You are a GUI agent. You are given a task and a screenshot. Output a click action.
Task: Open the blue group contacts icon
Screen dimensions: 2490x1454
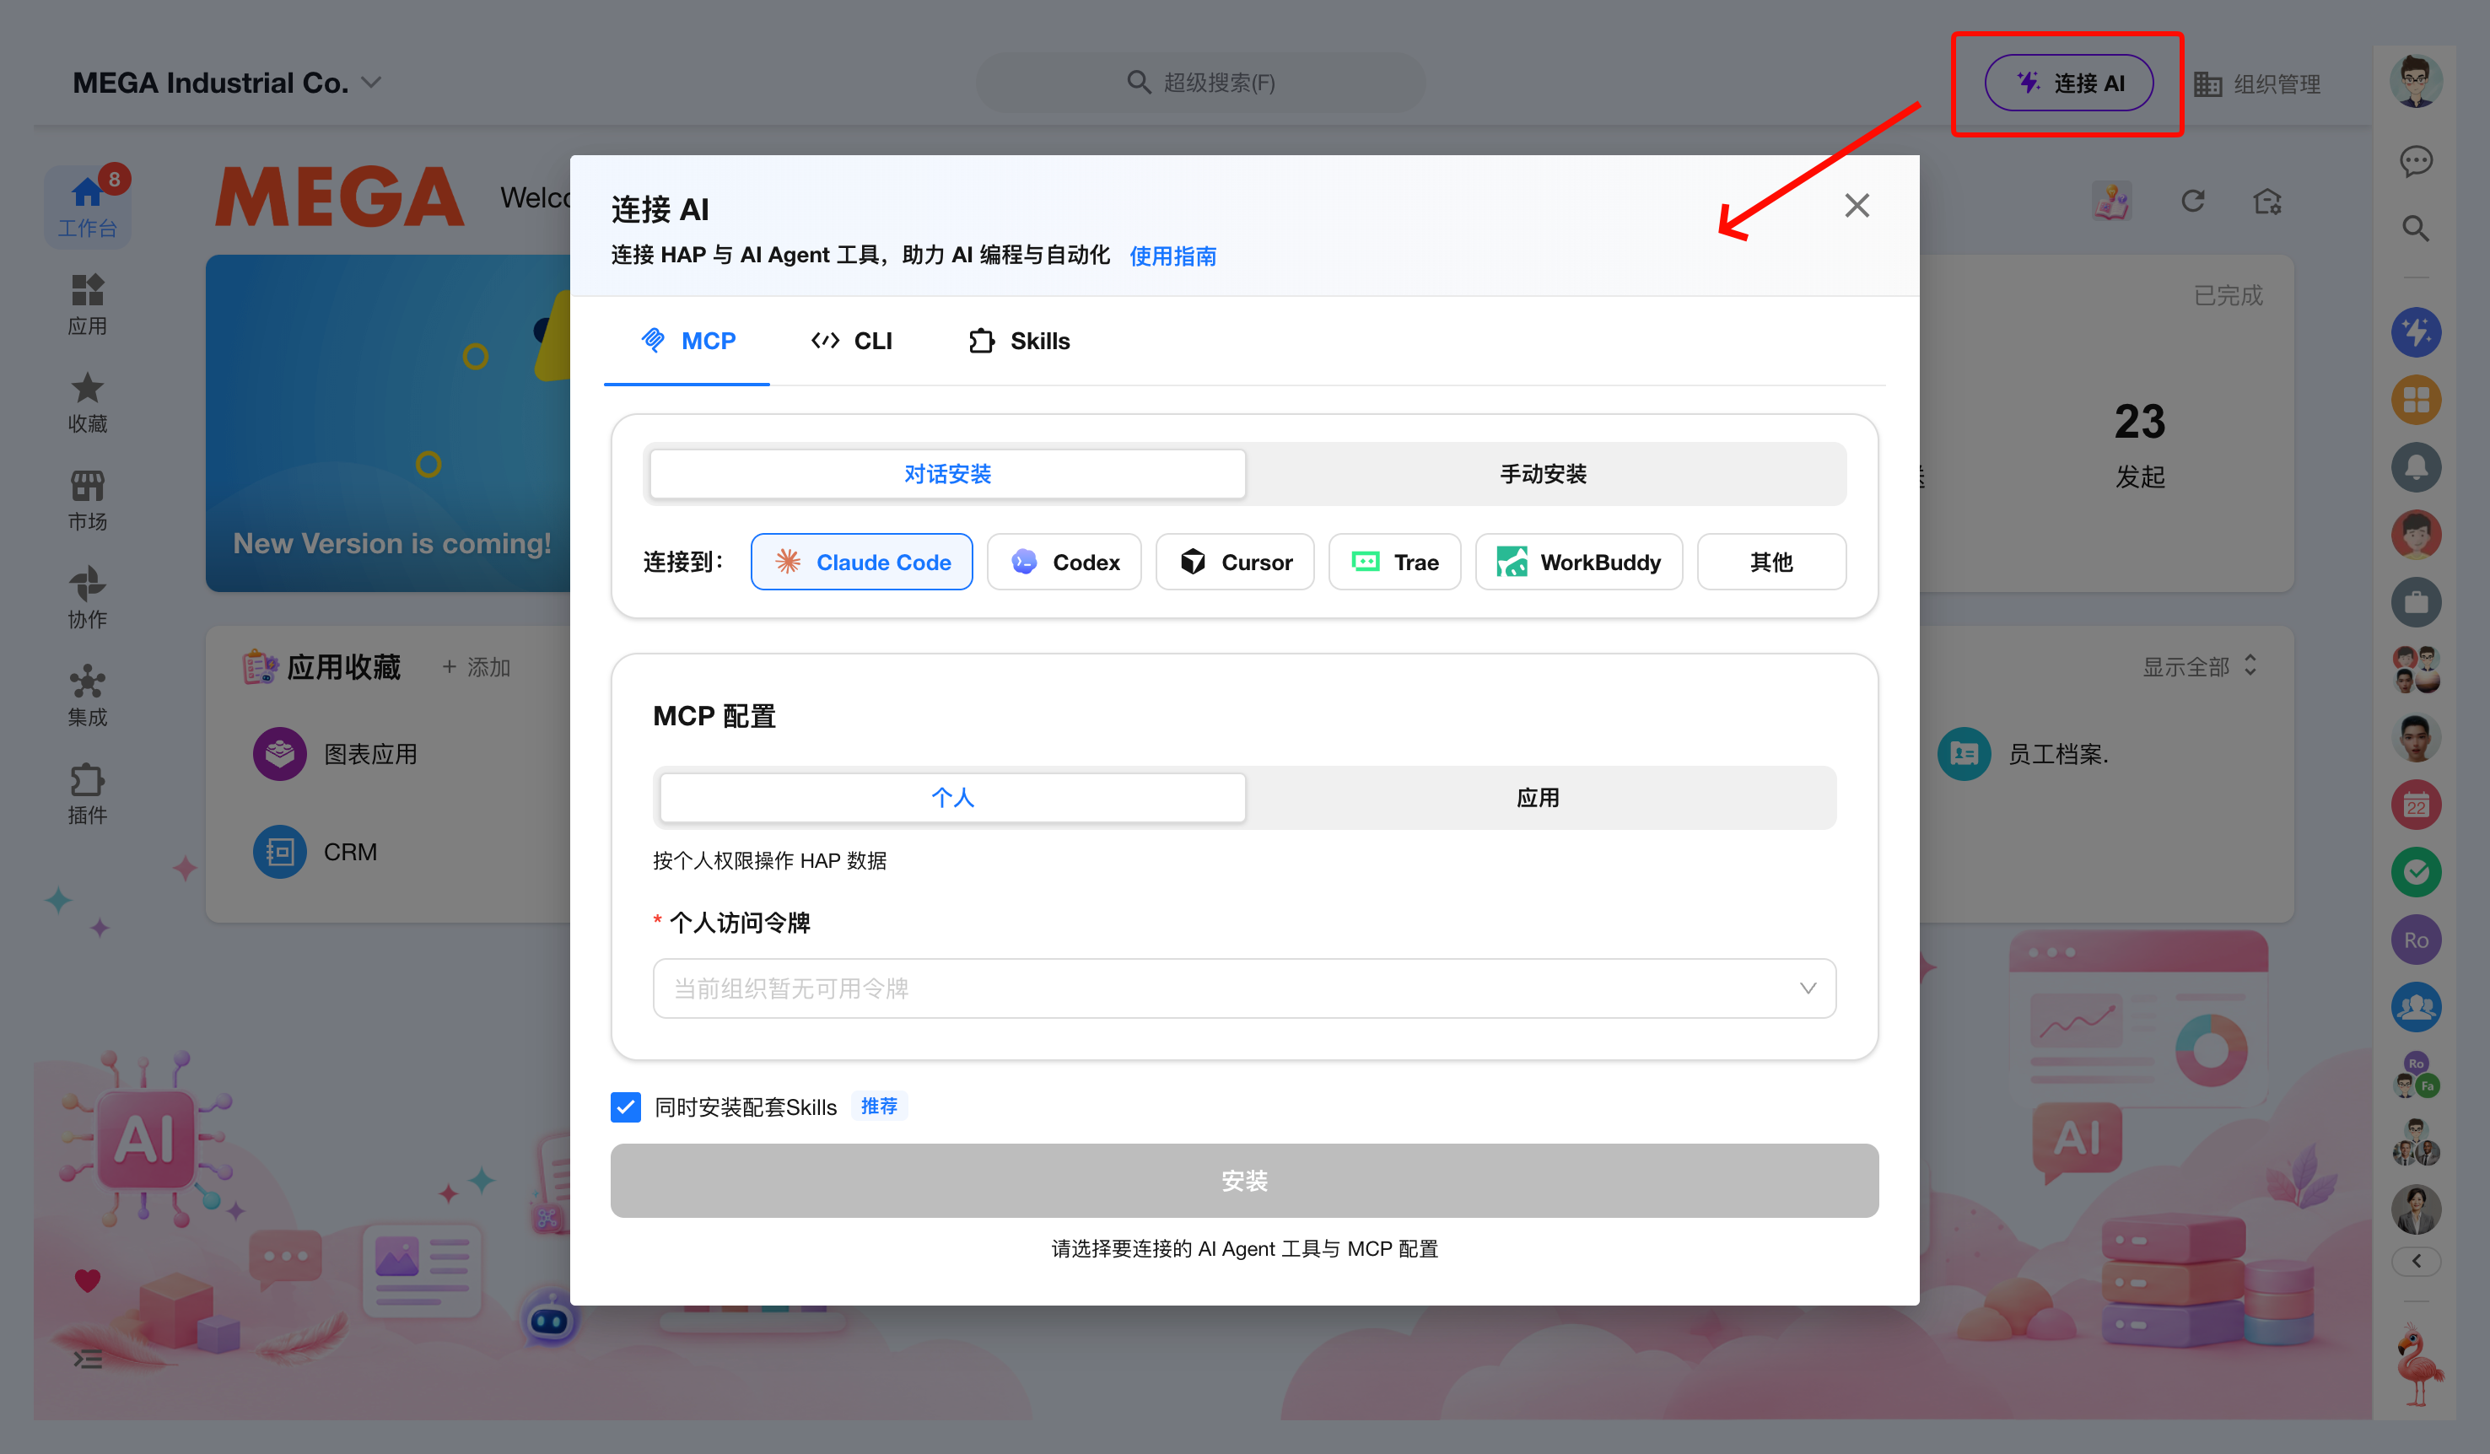click(x=2416, y=1006)
